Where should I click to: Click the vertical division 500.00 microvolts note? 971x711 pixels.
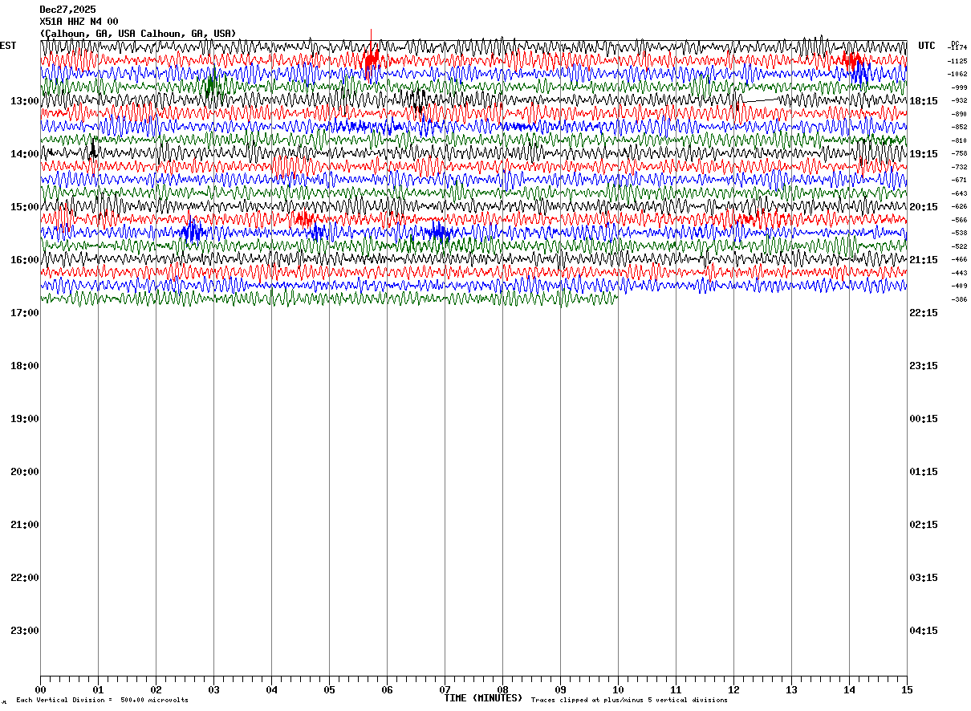point(103,701)
